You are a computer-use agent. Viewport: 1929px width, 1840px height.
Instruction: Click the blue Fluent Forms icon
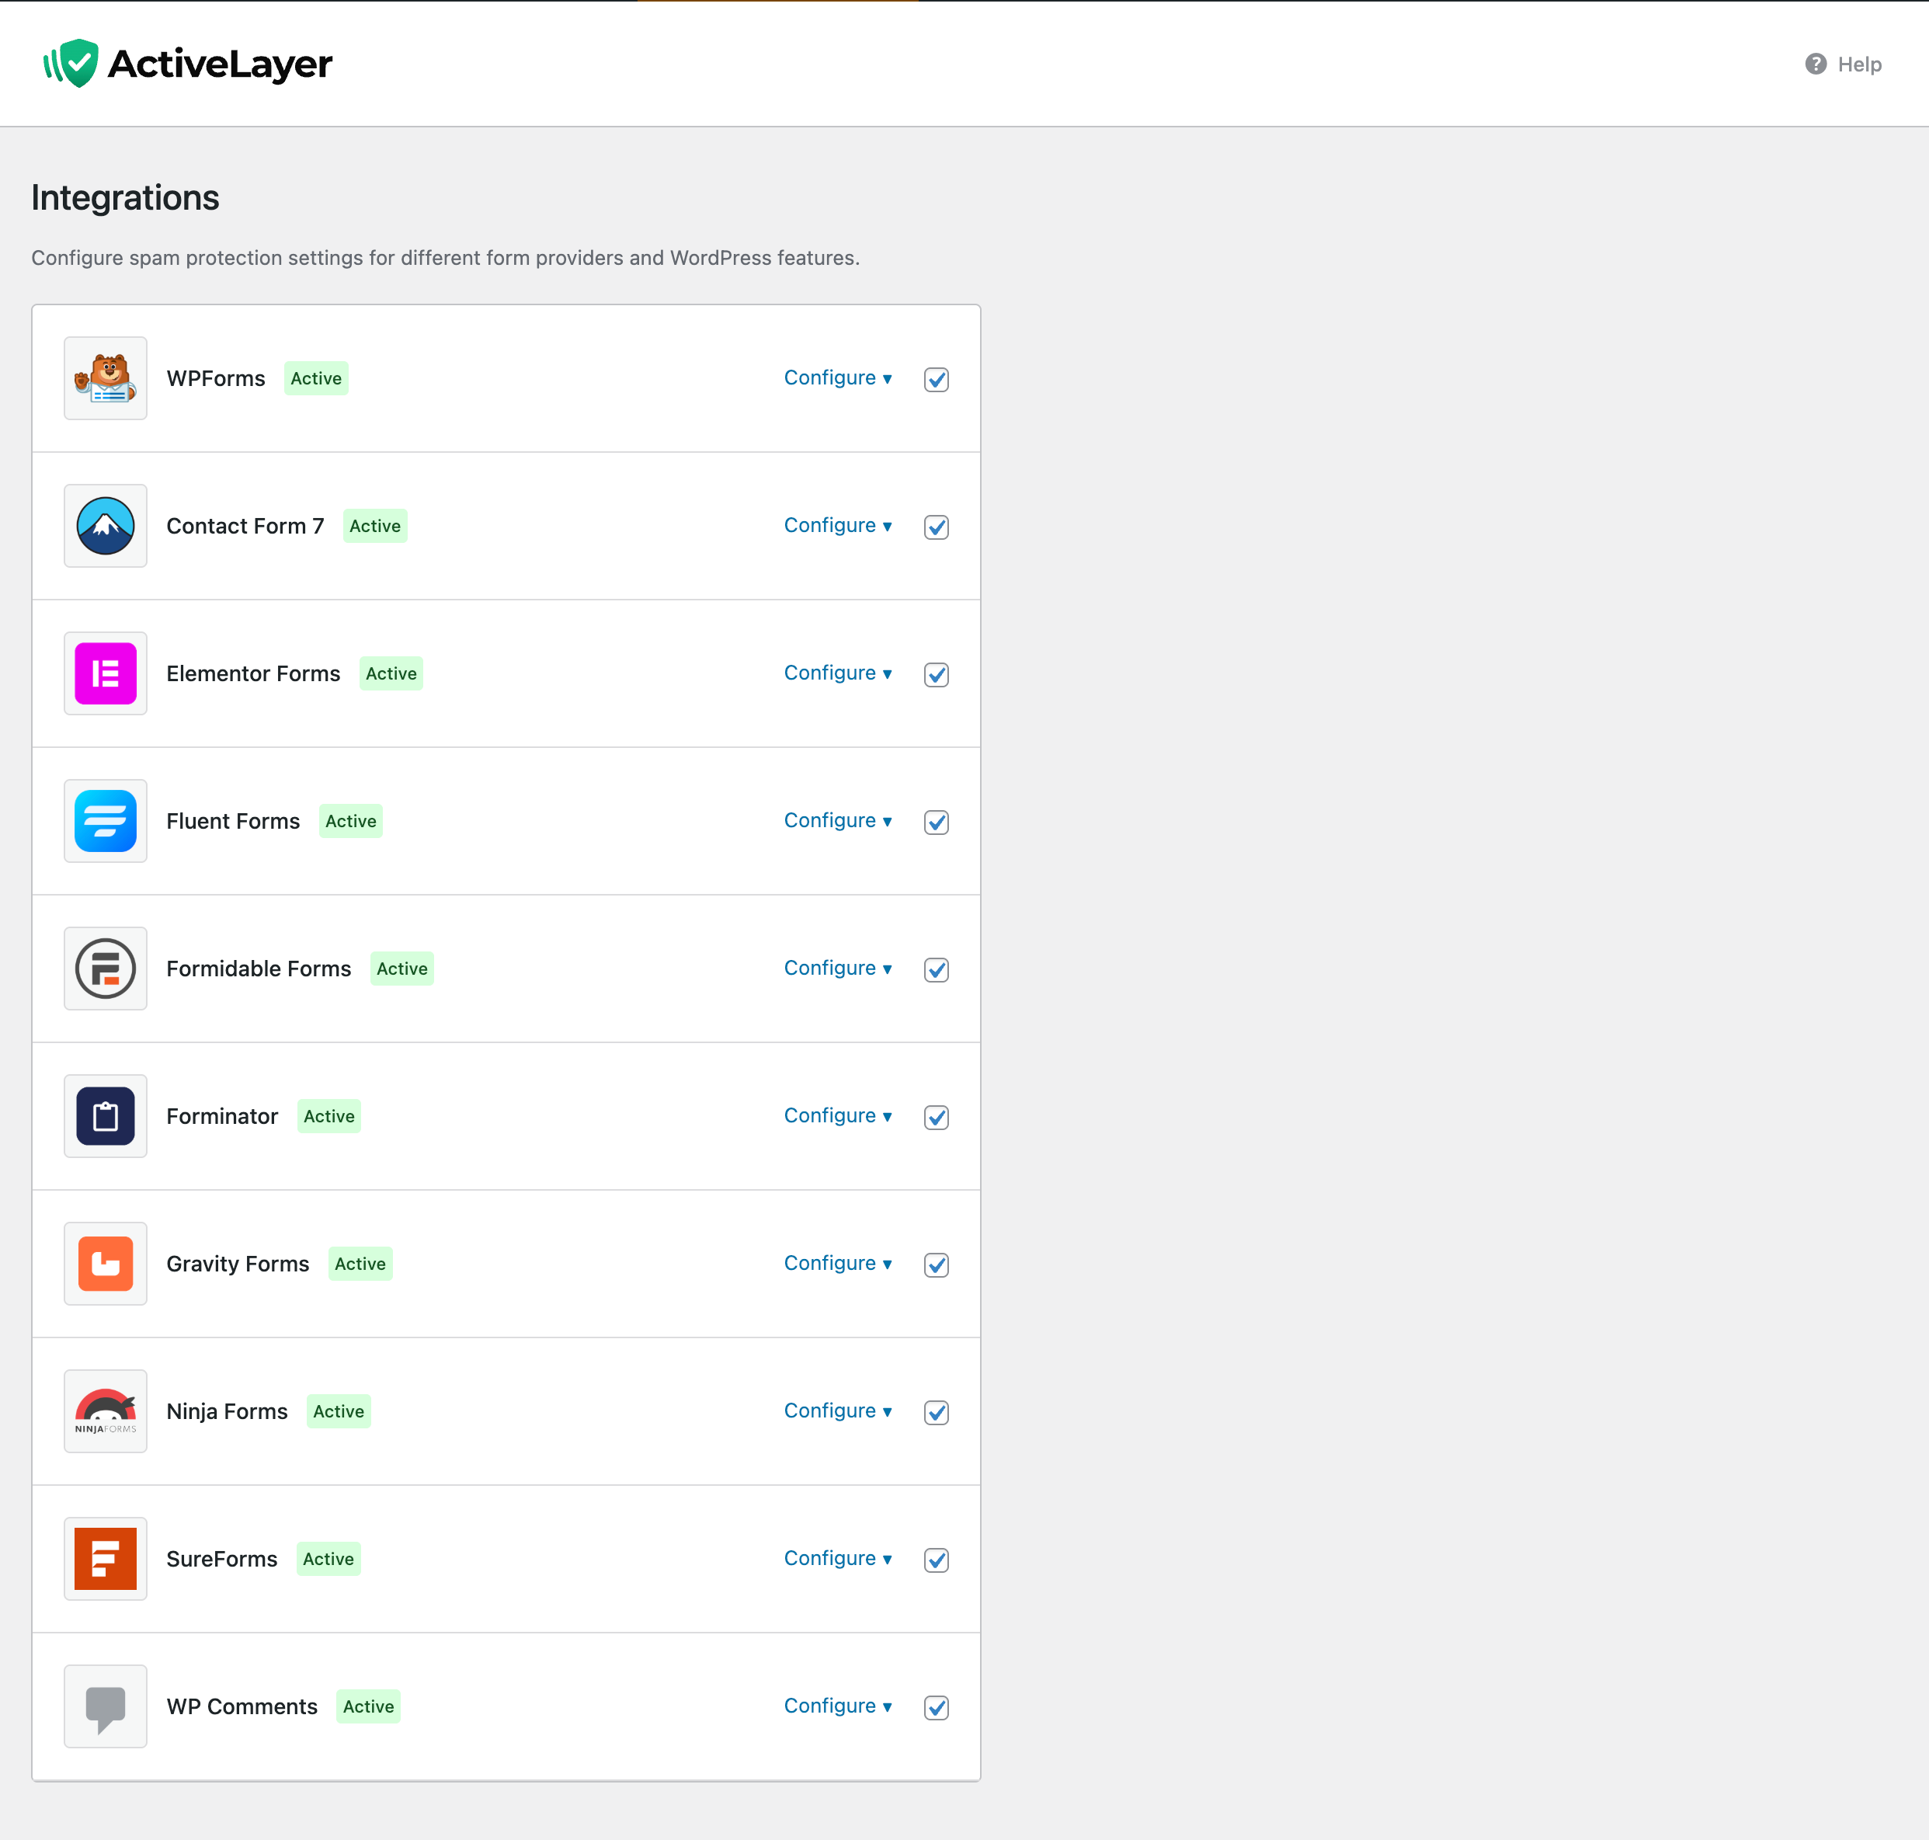pyautogui.click(x=106, y=821)
